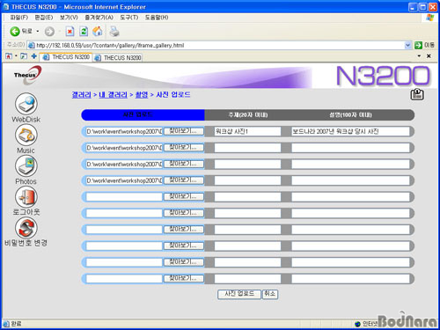Switch to the second THECUS N3200 tab
Viewport: 440px width, 330px height.
coord(118,57)
